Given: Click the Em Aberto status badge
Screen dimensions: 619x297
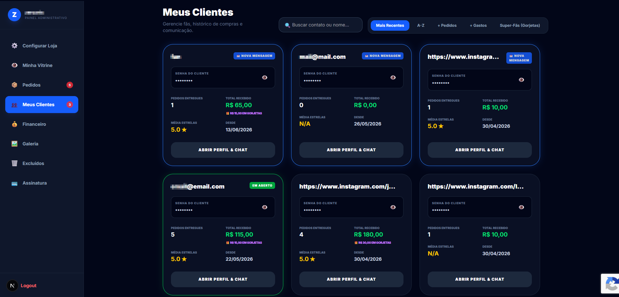Looking at the screenshot, I should [x=262, y=186].
